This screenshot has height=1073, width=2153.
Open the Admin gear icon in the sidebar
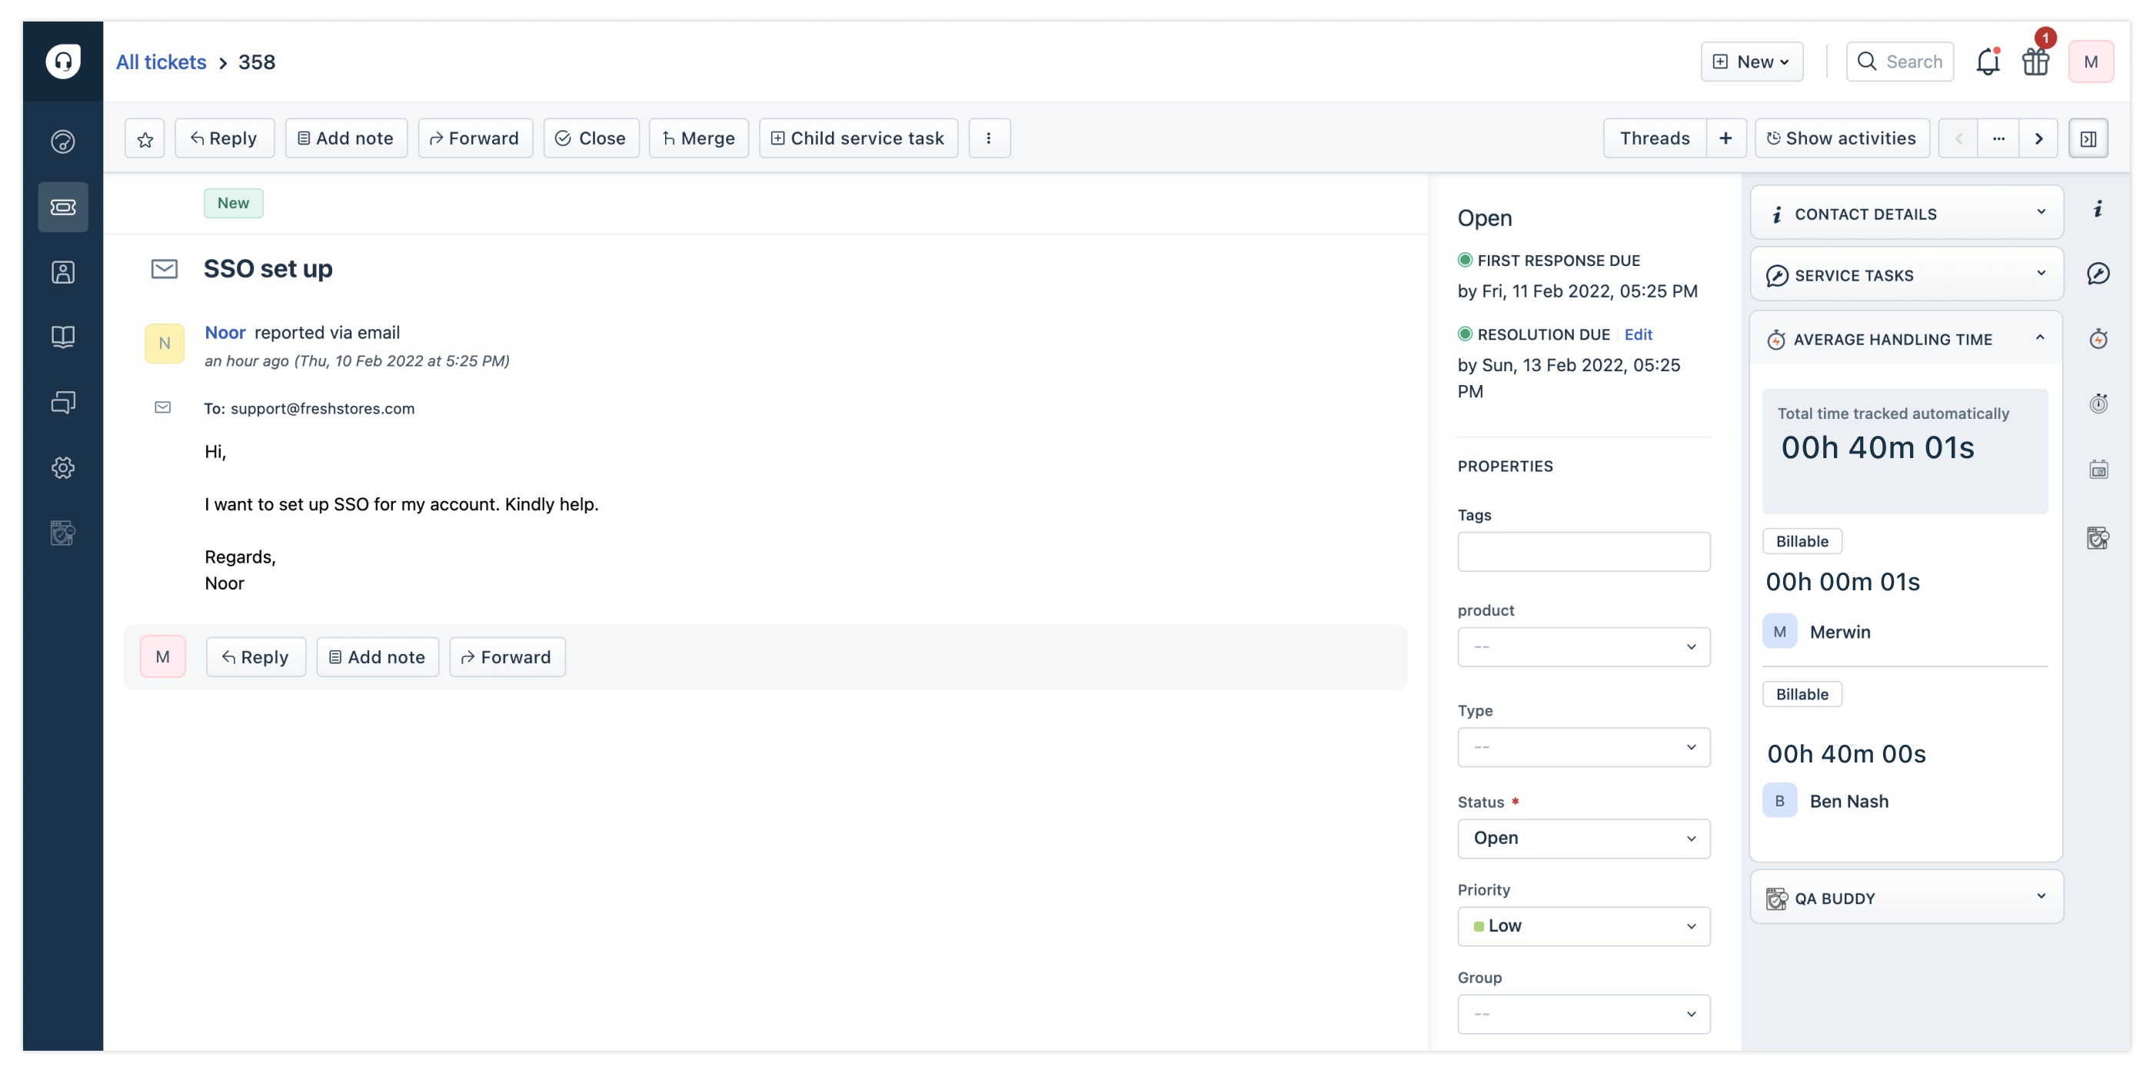[x=63, y=467]
